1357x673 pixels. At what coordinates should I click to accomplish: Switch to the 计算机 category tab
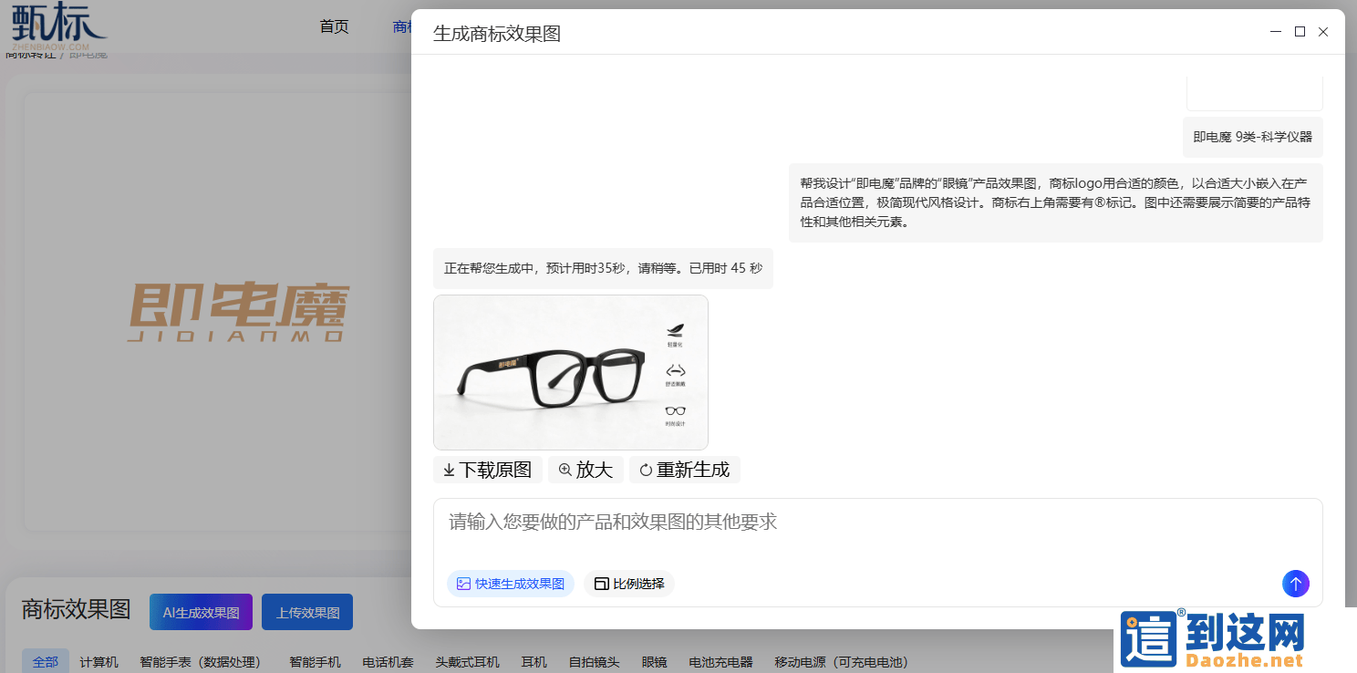tap(98, 662)
